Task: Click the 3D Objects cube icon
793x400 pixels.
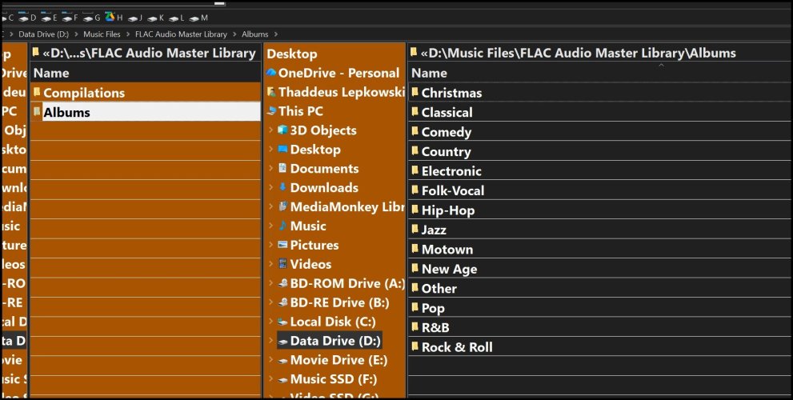Action: click(282, 130)
